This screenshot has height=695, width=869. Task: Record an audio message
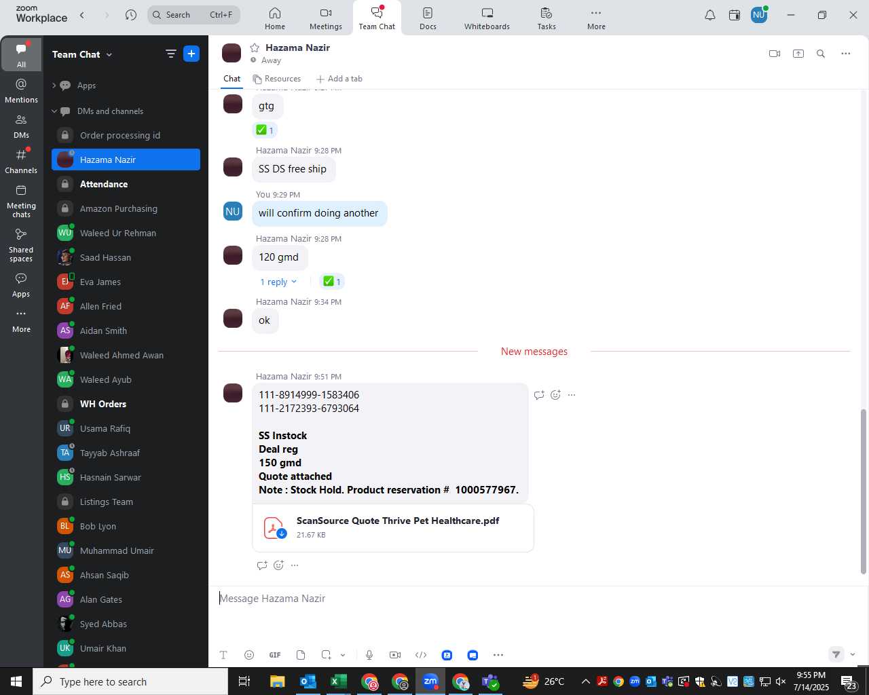369,655
